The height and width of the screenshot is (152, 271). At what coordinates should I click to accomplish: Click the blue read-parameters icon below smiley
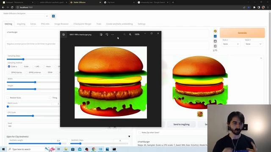[x=215, y=36]
